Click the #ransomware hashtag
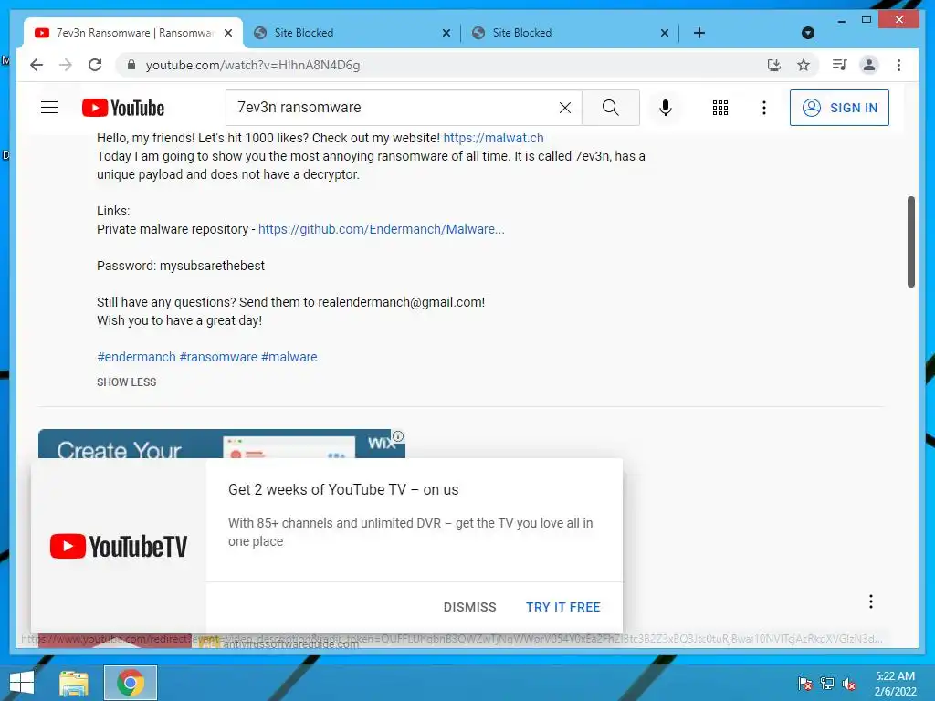 point(218,357)
